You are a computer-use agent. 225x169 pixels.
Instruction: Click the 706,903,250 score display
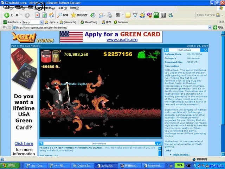tap(76, 54)
